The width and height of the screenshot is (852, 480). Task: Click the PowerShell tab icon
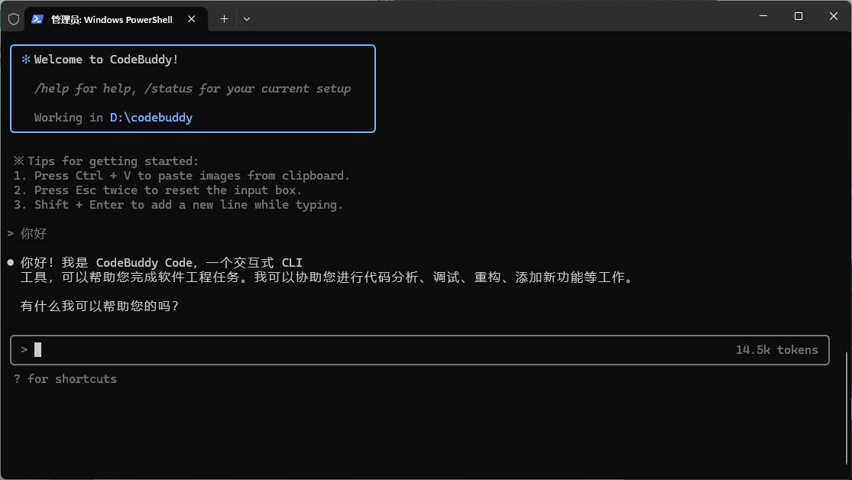(x=37, y=19)
